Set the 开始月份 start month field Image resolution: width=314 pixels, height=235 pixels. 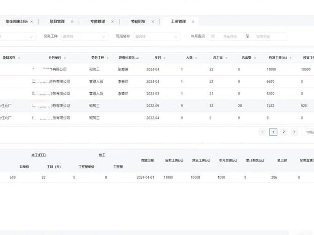230,36
